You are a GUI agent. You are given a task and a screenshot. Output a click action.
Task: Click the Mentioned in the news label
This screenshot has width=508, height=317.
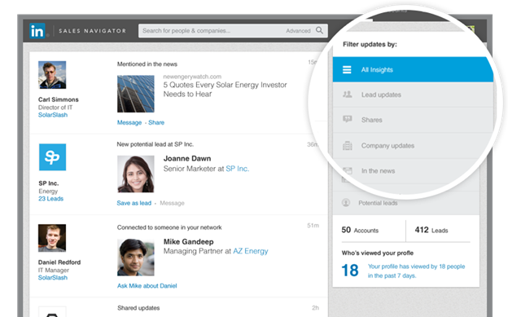147,64
